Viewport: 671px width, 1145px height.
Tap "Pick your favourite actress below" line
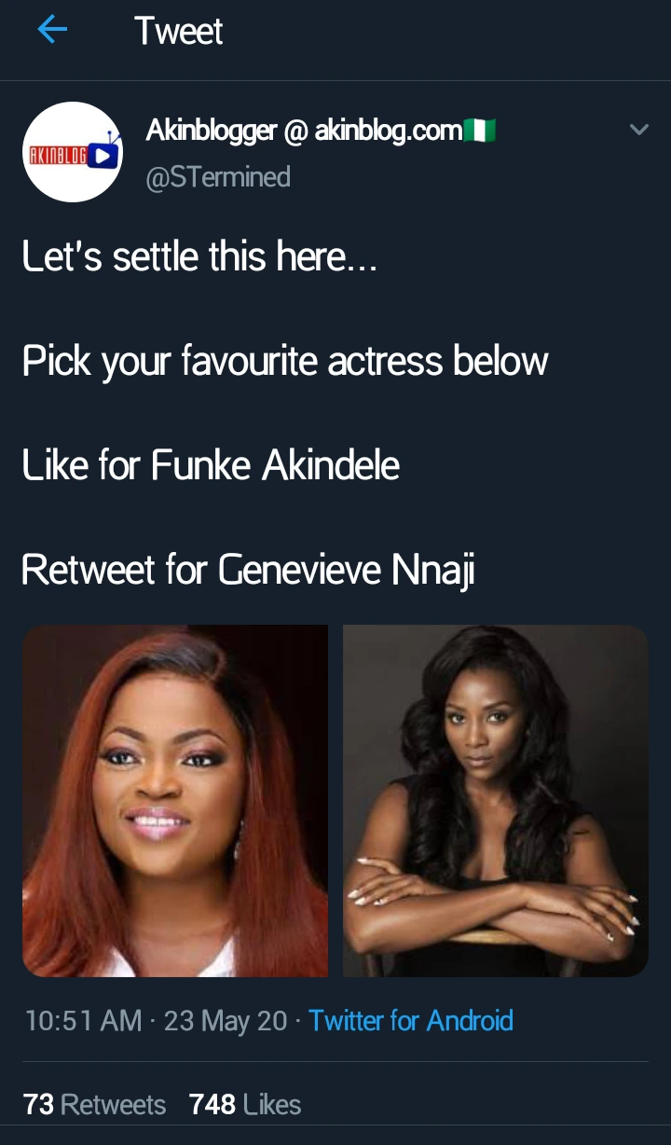pos(285,362)
